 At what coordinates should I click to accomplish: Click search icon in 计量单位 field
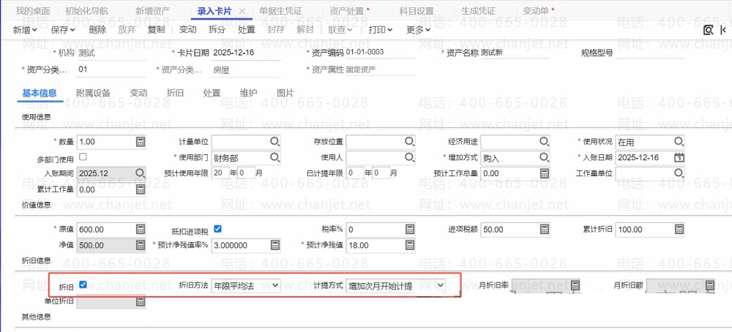pos(274,142)
